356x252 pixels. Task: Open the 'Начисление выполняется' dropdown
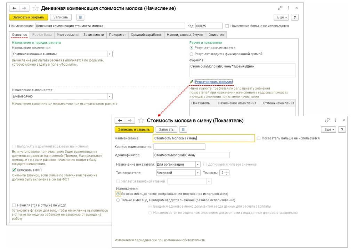click(110, 96)
